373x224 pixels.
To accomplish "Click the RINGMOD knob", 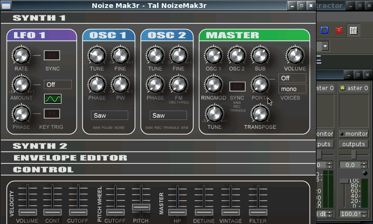I will click(214, 84).
